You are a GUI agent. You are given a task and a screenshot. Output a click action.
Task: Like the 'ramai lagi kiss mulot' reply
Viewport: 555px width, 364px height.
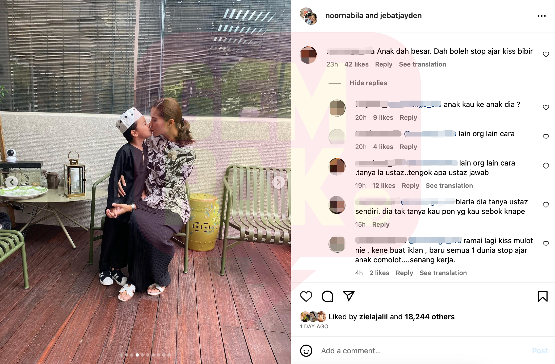coord(546,244)
